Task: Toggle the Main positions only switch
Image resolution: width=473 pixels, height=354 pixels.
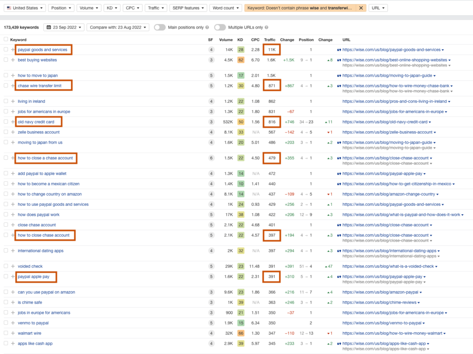Action: [159, 27]
